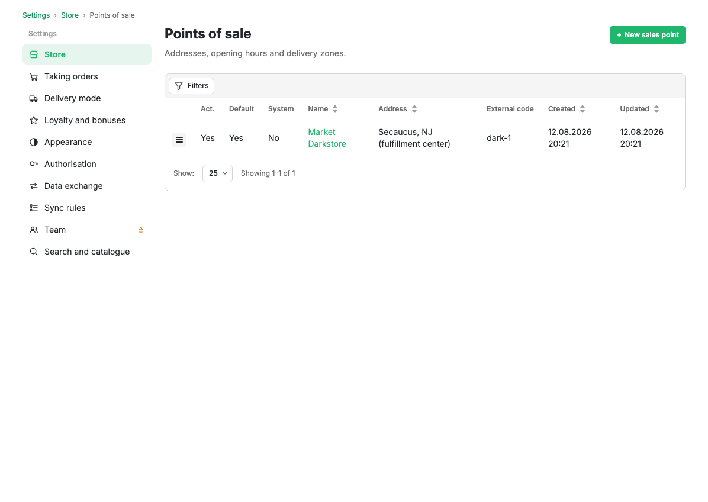
Task: Click the truck icon for Delivery mode
Action: coord(34,98)
